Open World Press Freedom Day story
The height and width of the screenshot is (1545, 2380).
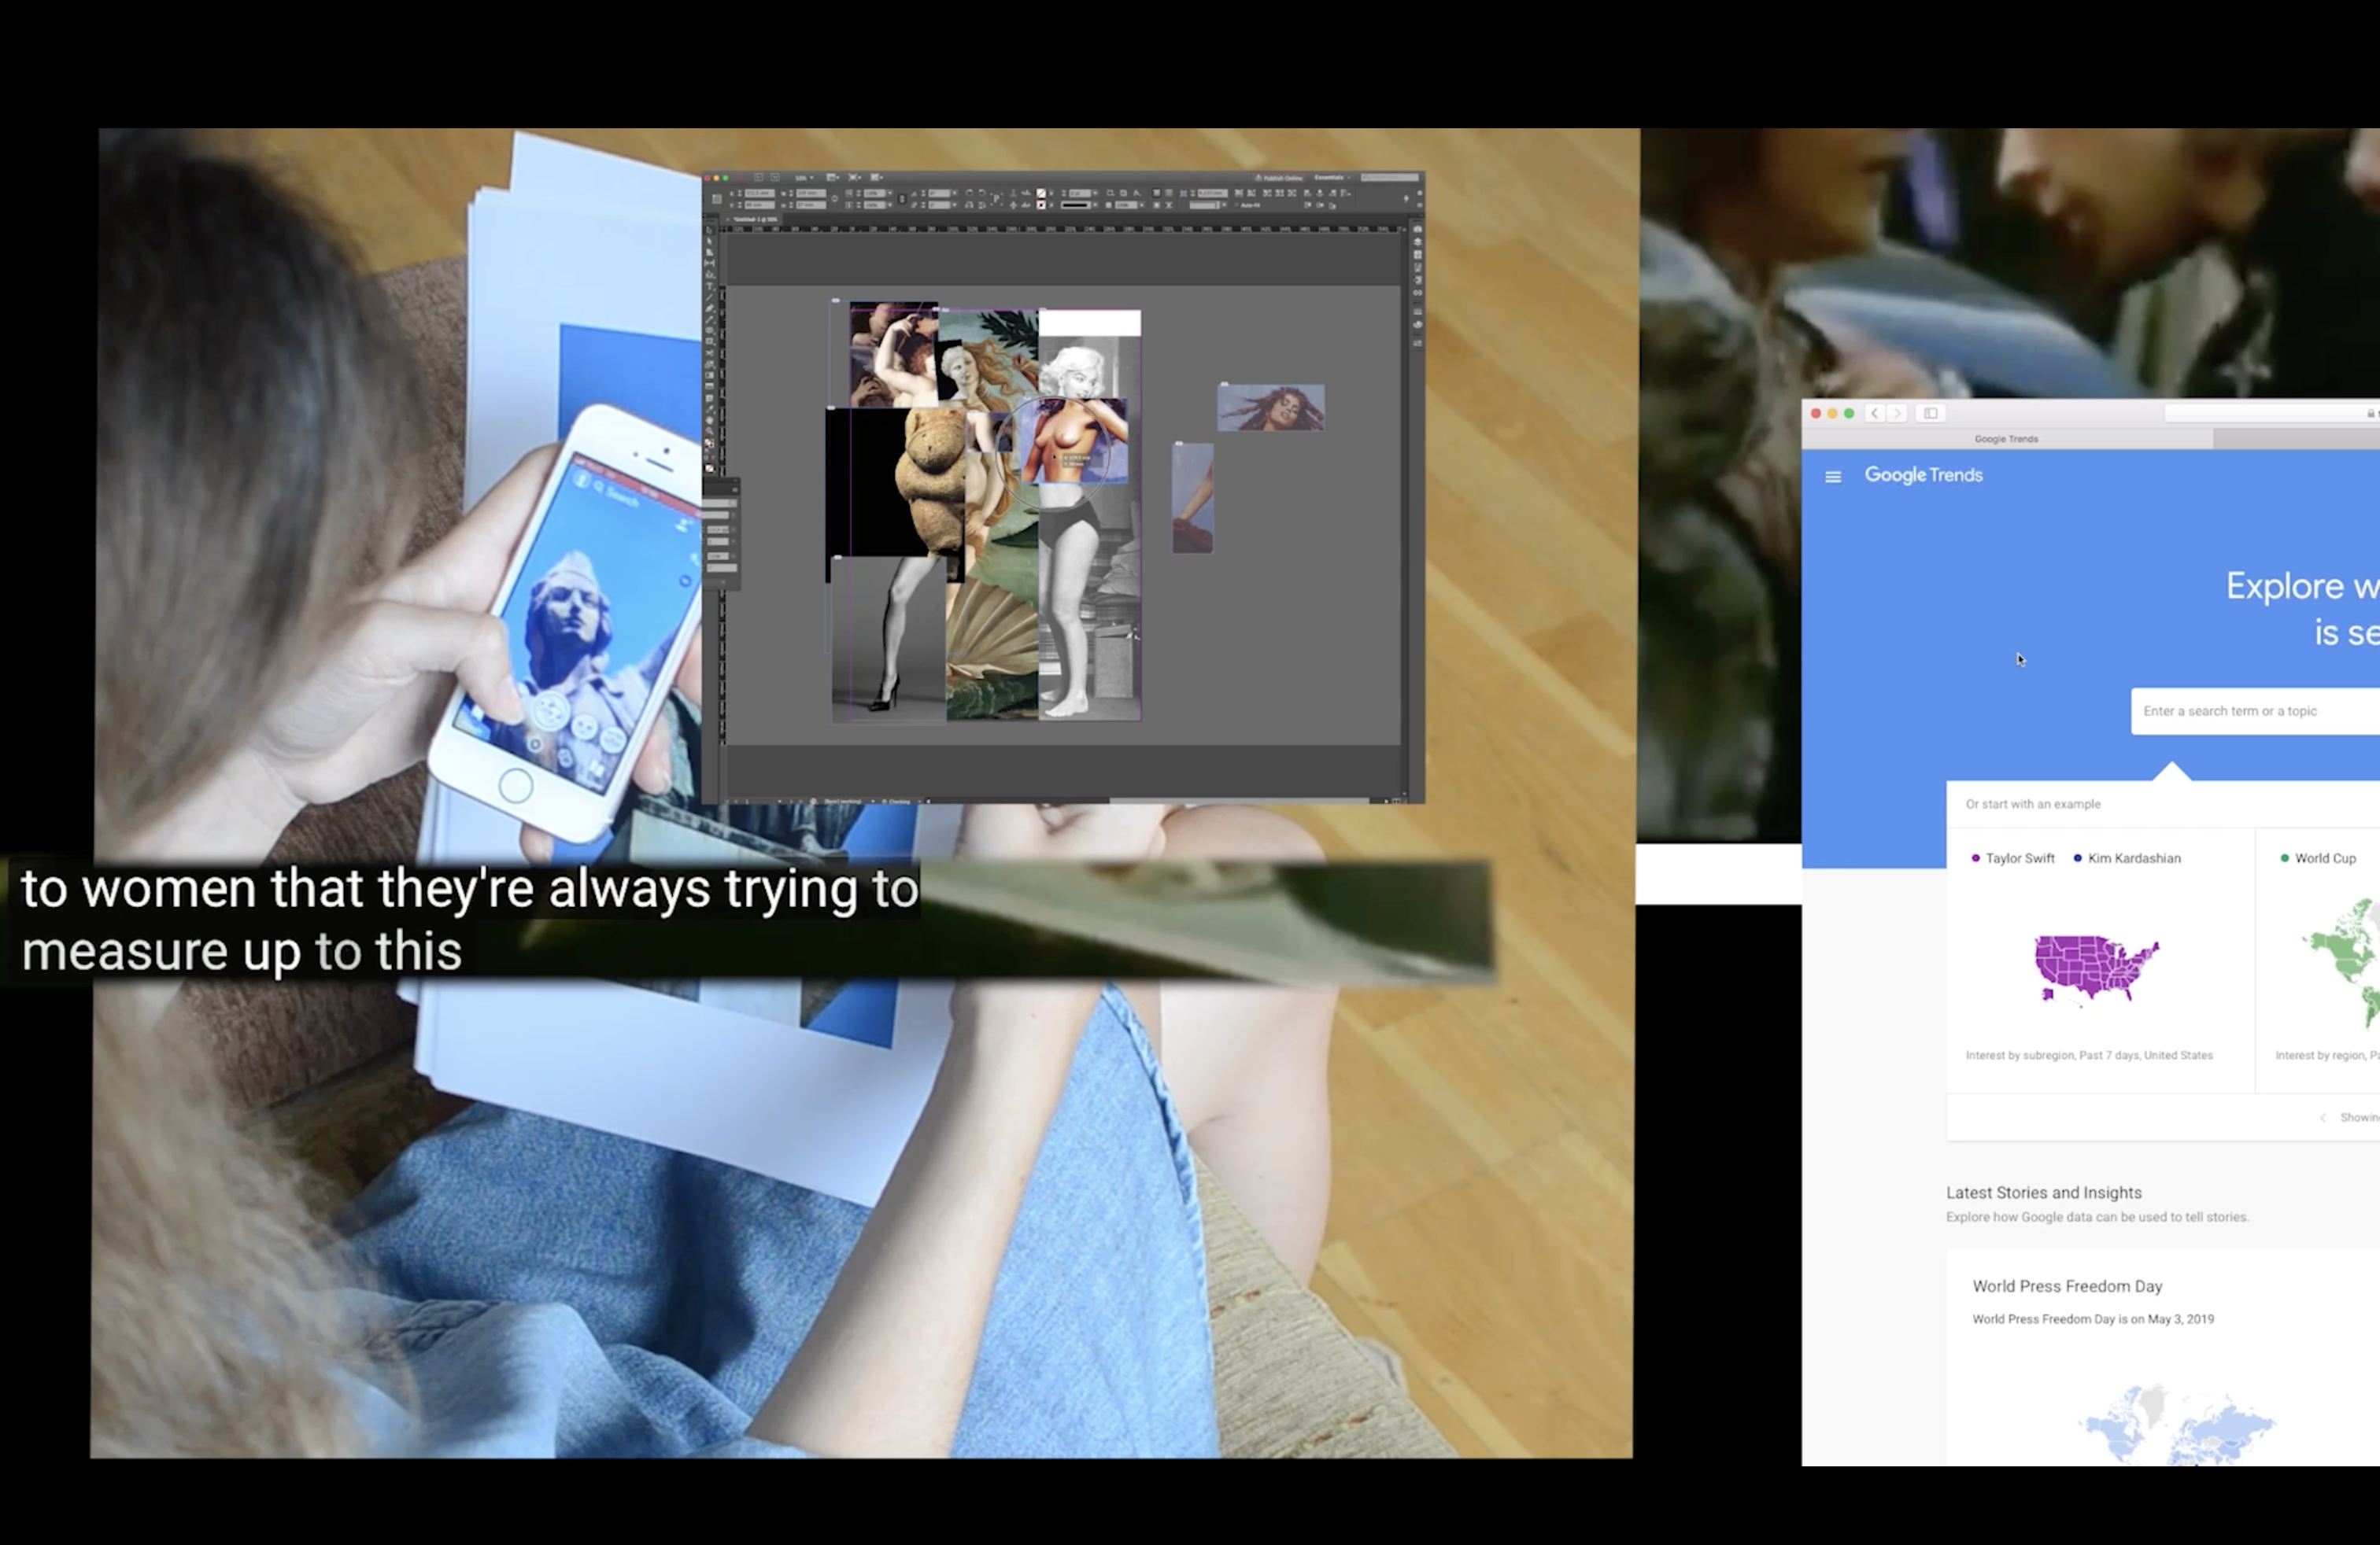[2067, 1286]
